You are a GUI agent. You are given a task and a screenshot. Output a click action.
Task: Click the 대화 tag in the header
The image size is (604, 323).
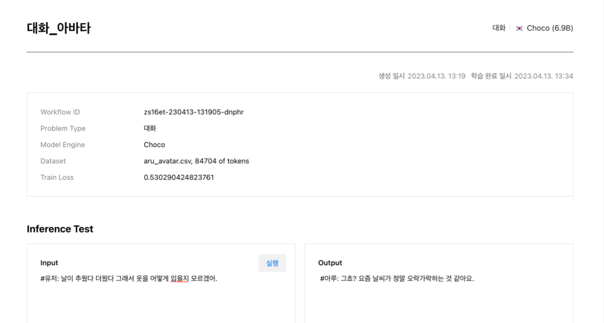coord(499,28)
